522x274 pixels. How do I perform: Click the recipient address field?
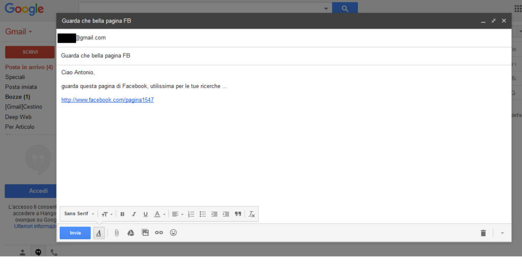pos(284,38)
